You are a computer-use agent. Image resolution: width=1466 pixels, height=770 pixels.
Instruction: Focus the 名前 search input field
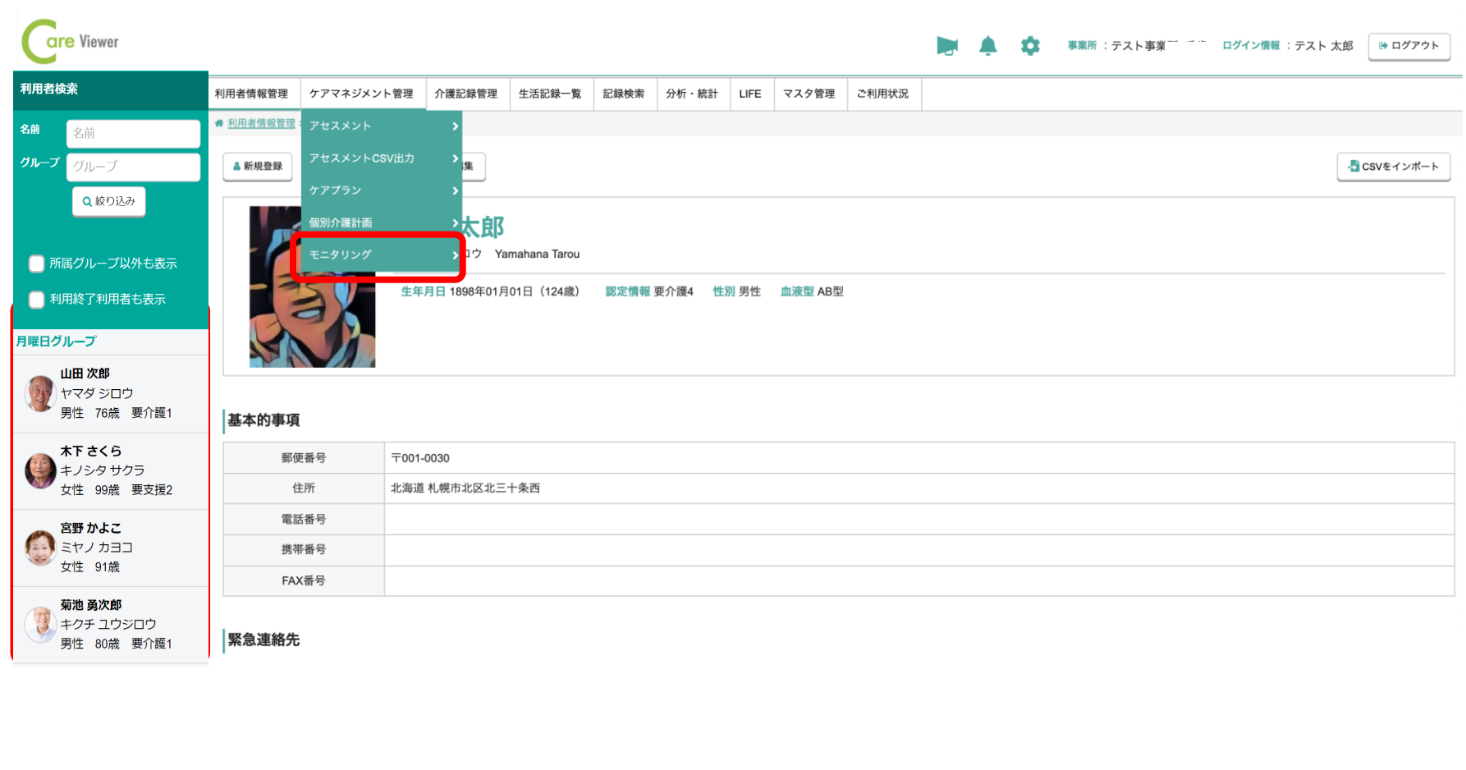pos(133,133)
